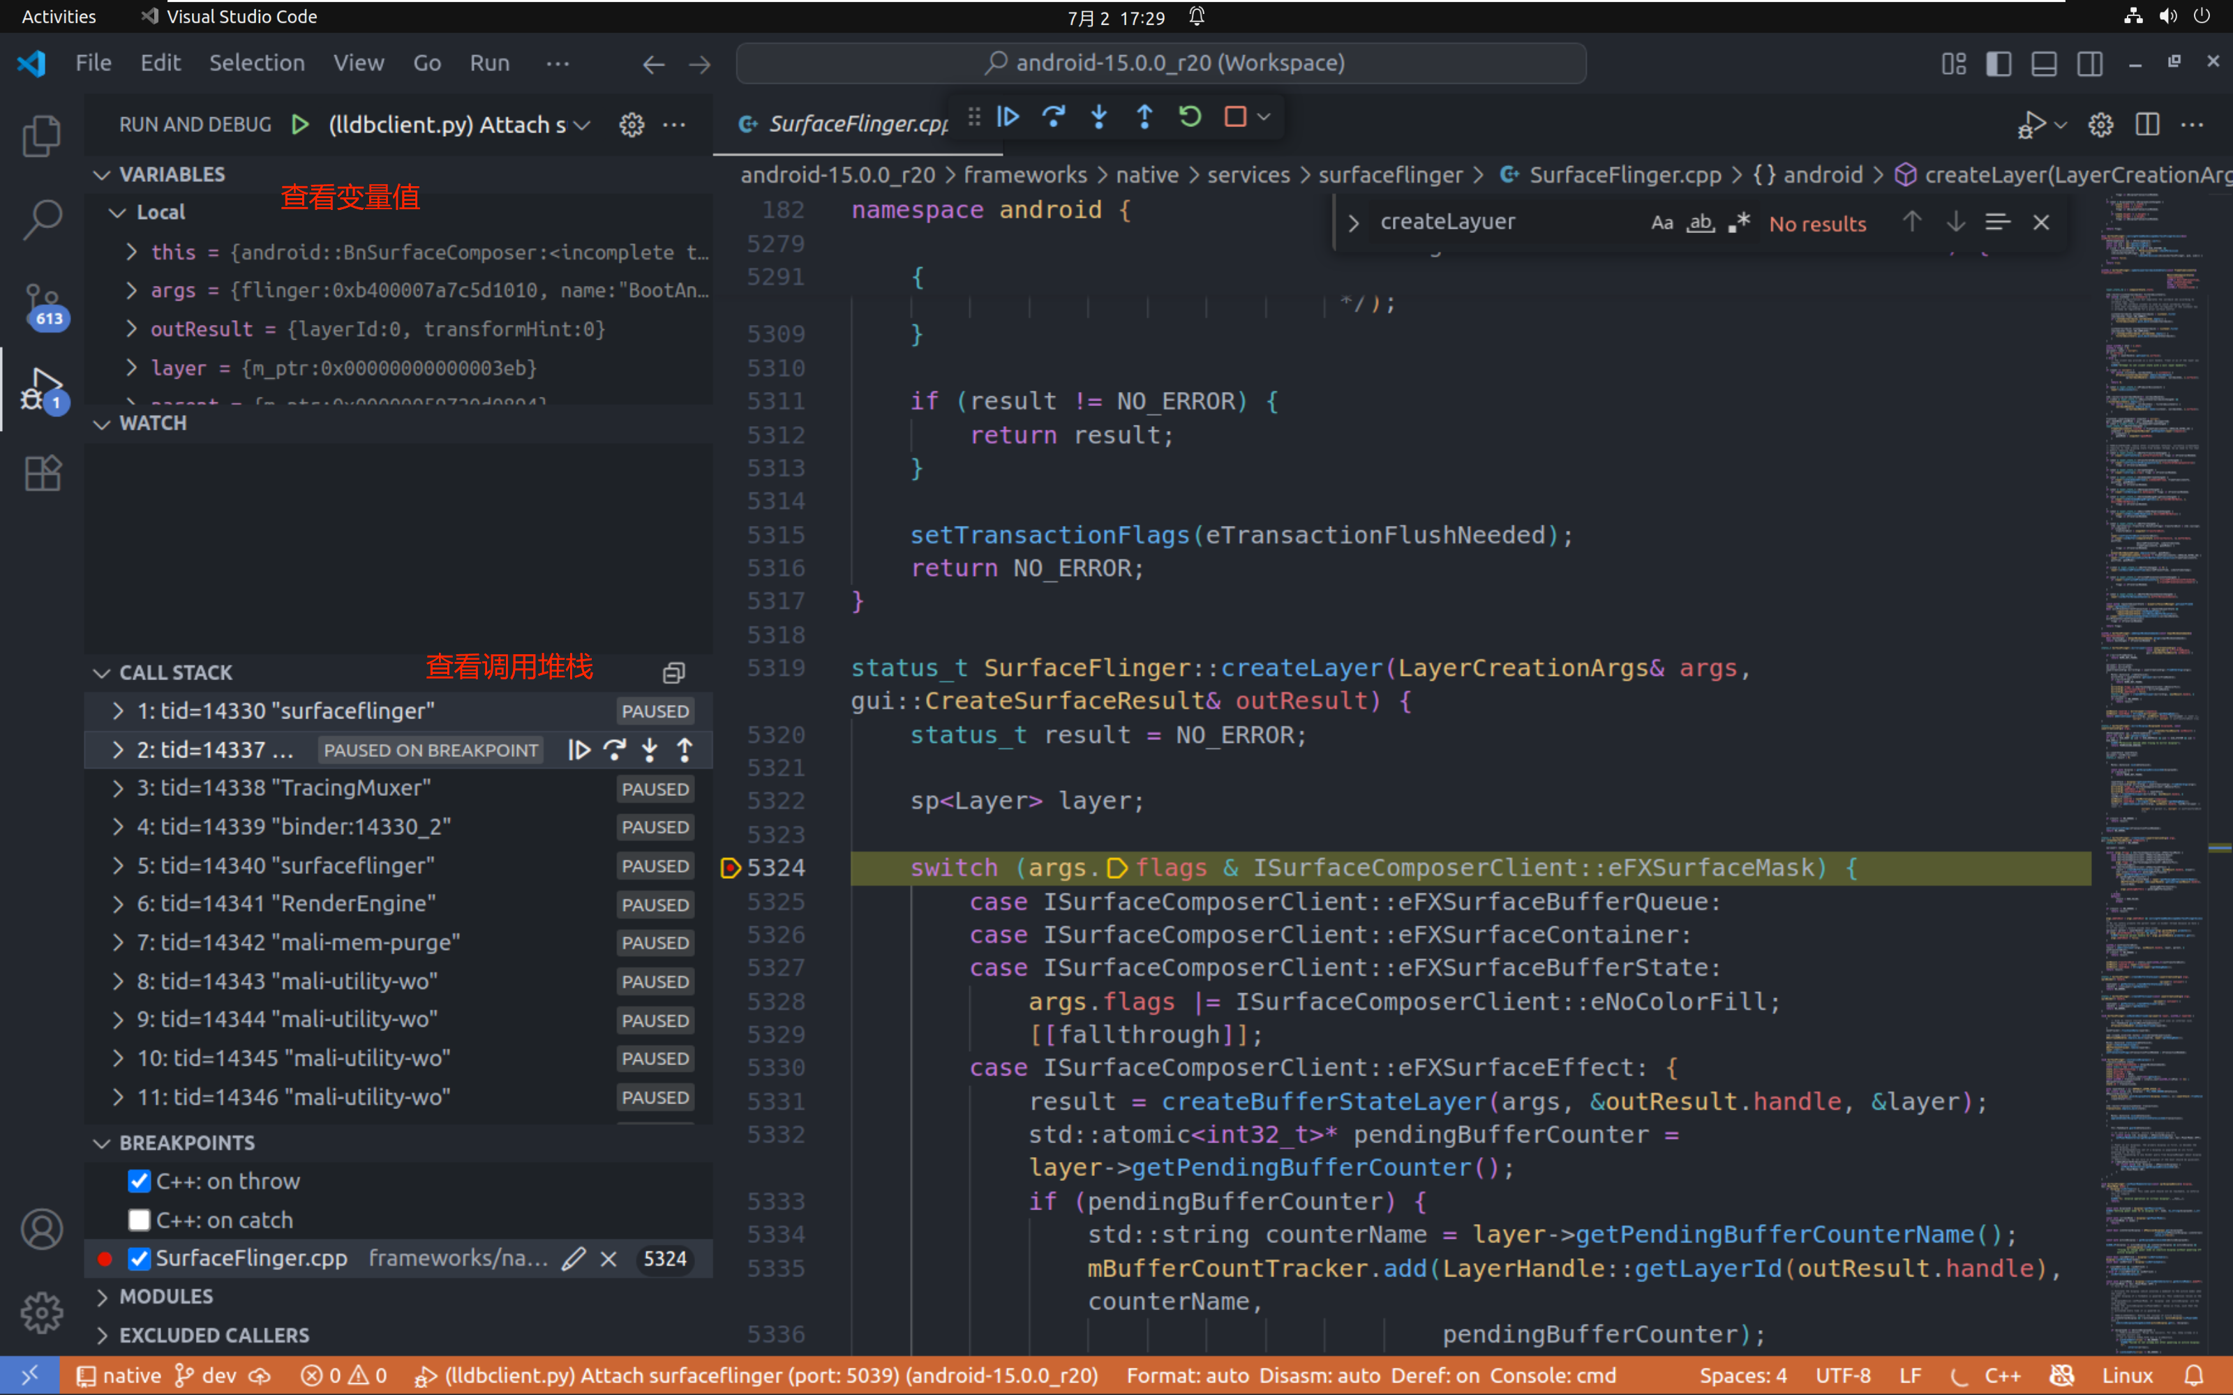Image resolution: width=2233 pixels, height=1395 pixels.
Task: Stop debugging with the red square
Action: (x=1234, y=117)
